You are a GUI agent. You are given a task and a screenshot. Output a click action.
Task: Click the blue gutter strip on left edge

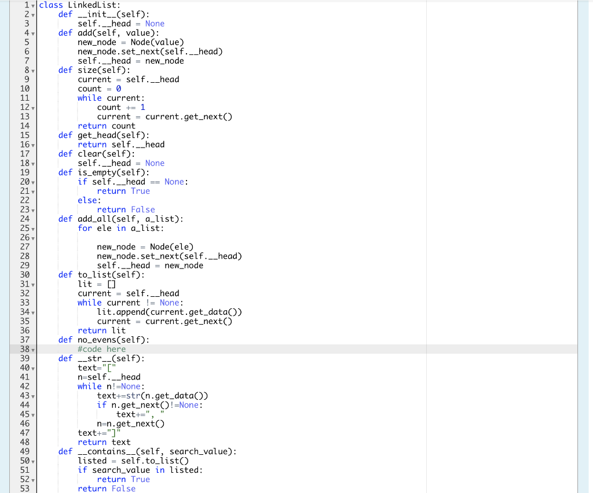[x=3, y=231]
